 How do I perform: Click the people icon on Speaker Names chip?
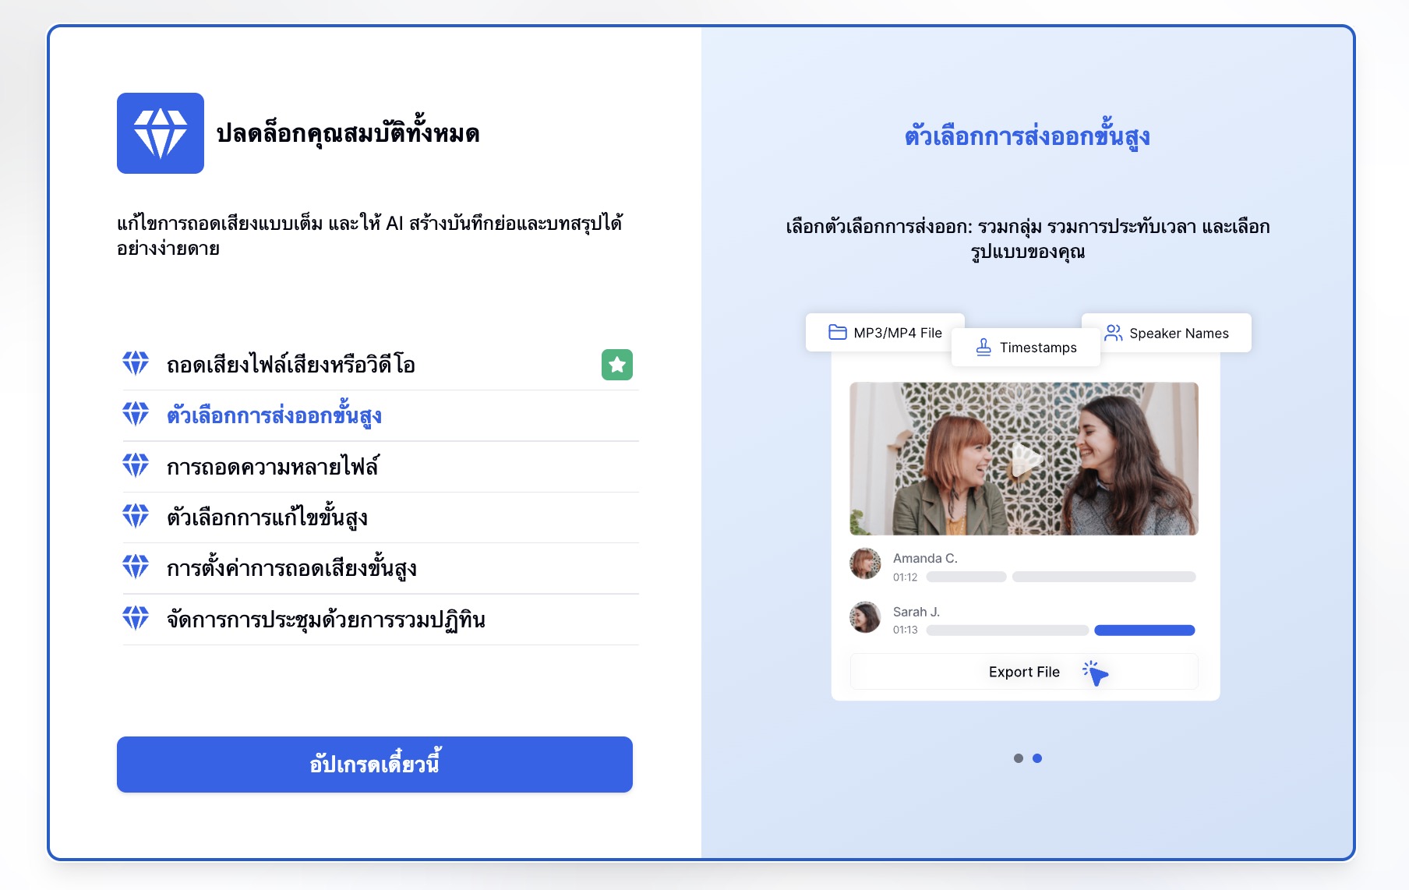[1114, 333]
